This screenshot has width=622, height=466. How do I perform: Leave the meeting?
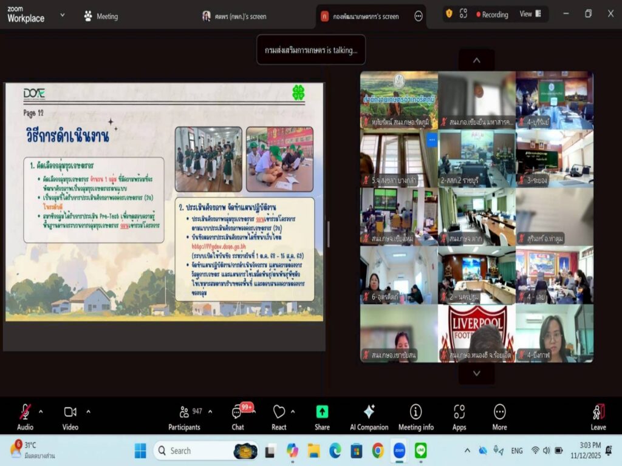coord(598,412)
